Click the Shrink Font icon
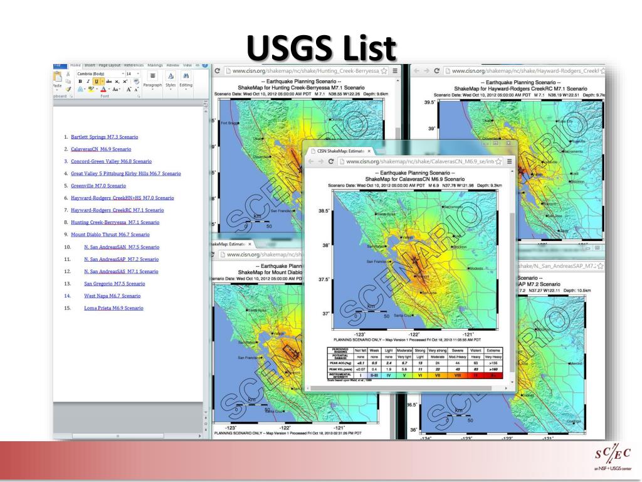The height and width of the screenshot is (482, 642). pyautogui.click(x=136, y=89)
